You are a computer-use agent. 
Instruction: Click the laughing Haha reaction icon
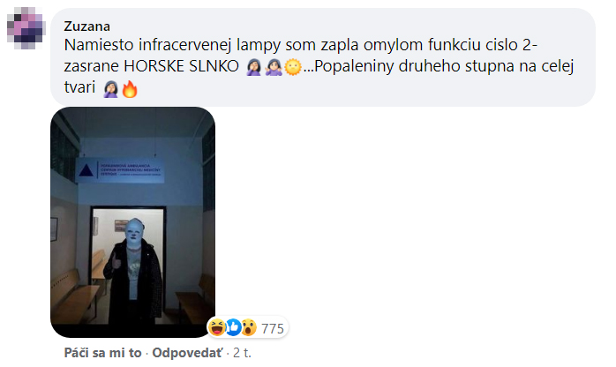point(217,327)
